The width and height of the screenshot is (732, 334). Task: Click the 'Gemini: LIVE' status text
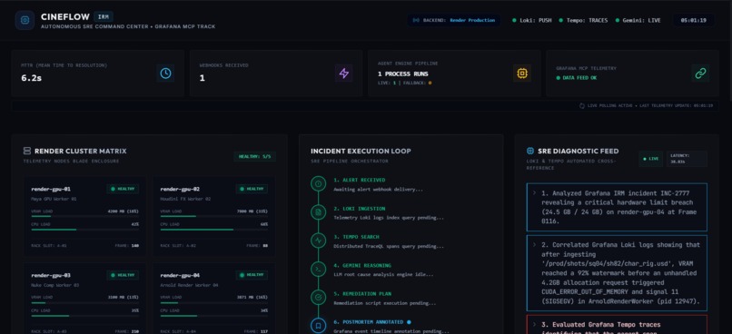click(x=642, y=21)
